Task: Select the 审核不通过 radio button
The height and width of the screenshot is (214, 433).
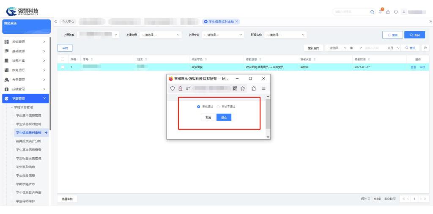Action: [218, 107]
